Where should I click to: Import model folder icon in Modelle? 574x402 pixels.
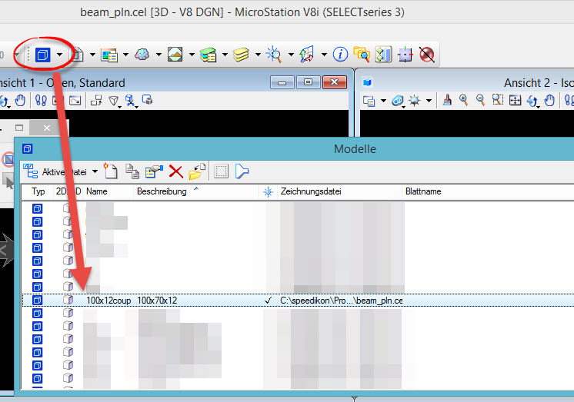pos(197,171)
